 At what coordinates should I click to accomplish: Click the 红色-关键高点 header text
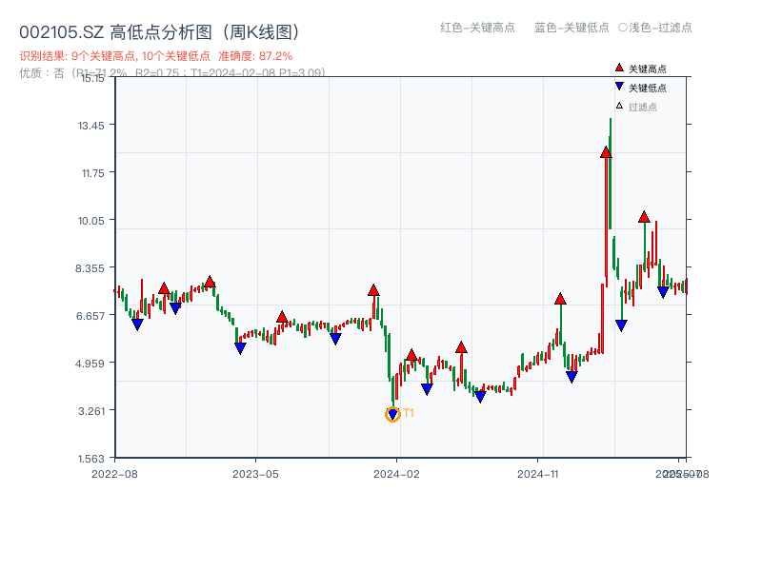click(x=477, y=28)
